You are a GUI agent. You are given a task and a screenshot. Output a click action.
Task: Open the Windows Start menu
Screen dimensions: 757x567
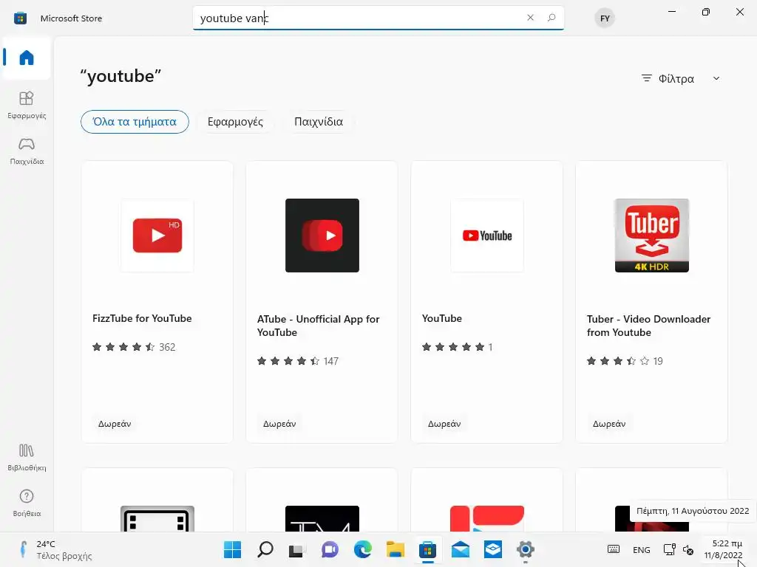232,549
